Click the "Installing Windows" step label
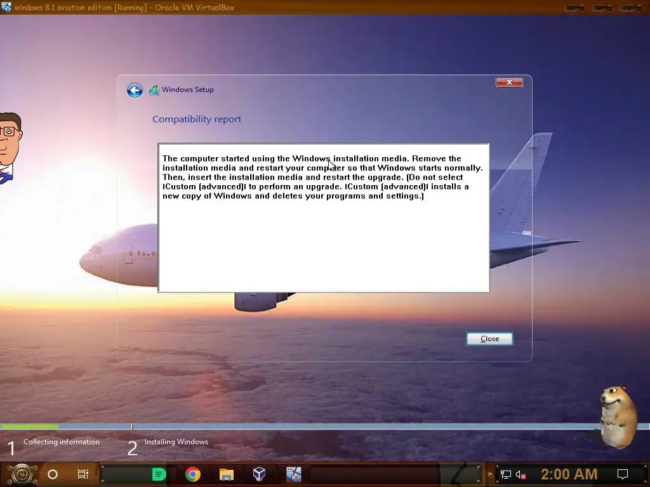The width and height of the screenshot is (650, 487). [176, 442]
